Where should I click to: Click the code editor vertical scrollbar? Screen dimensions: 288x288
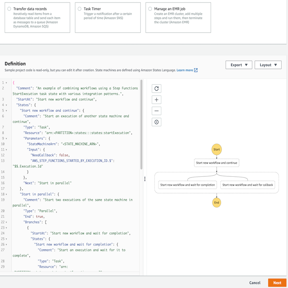(141, 124)
